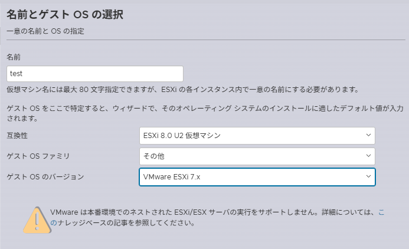Click the 名前 field label
409x249 pixels.
(14, 57)
